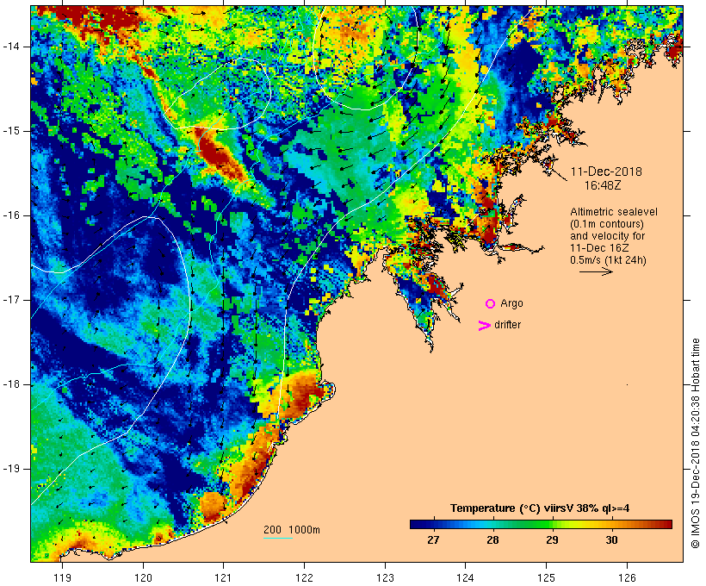Click longitude label 122
The height and width of the screenshot is (586, 706).
click(305, 577)
